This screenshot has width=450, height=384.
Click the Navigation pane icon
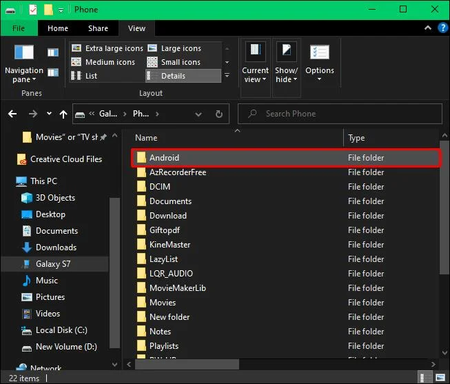coord(24,63)
